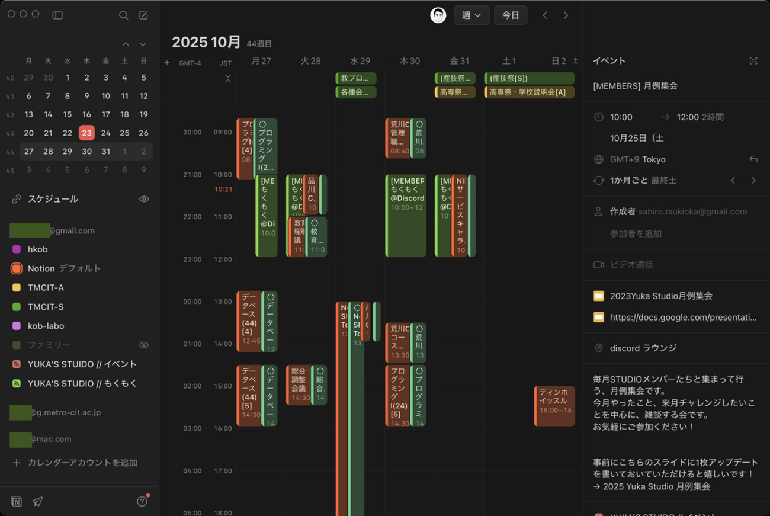This screenshot has height=516, width=770.
Task: Show the hidden ファミリー calendar
Action: pos(144,345)
